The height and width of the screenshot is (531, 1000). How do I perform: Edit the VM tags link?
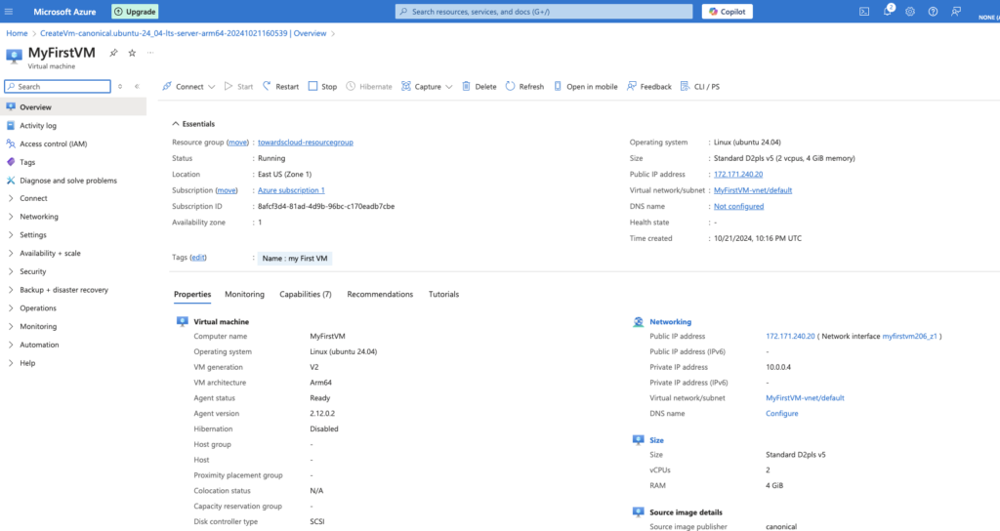pyautogui.click(x=198, y=258)
